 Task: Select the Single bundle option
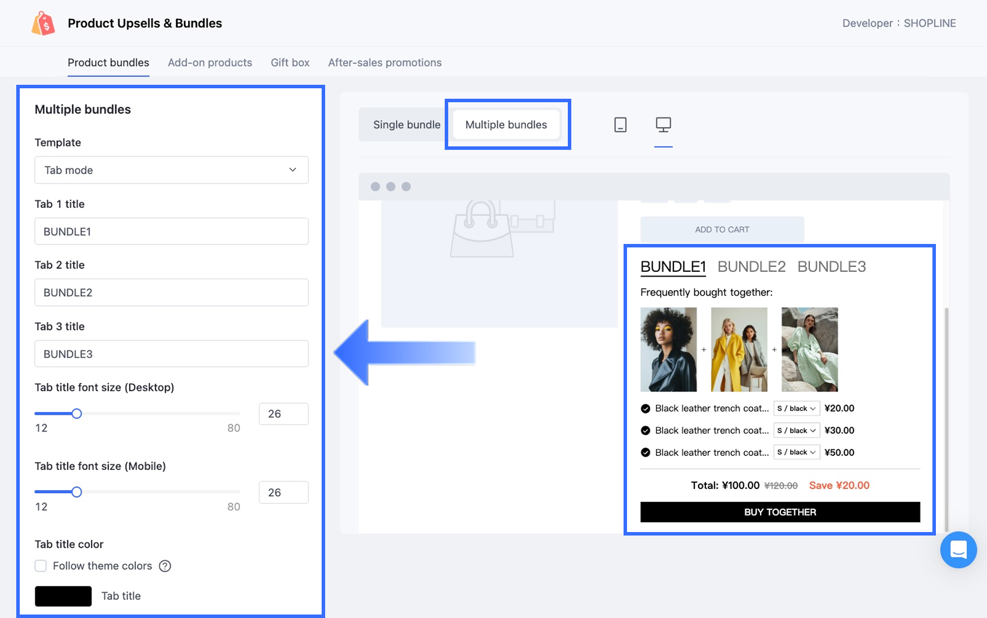pyautogui.click(x=406, y=125)
